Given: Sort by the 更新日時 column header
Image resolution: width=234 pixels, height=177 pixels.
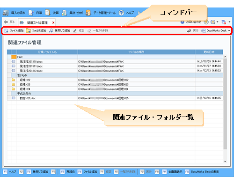Looking at the screenshot, I should click(209, 52).
